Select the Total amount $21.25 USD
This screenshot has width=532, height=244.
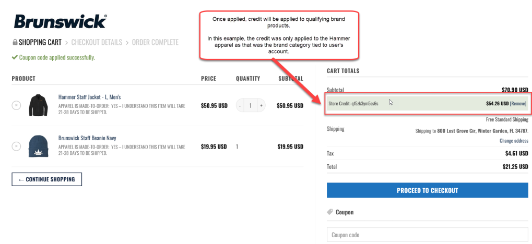(x=515, y=167)
